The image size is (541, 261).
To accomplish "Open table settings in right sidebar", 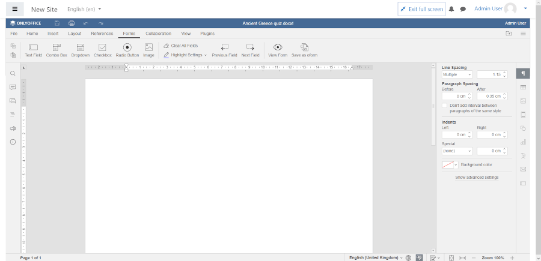I will tap(523, 87).
